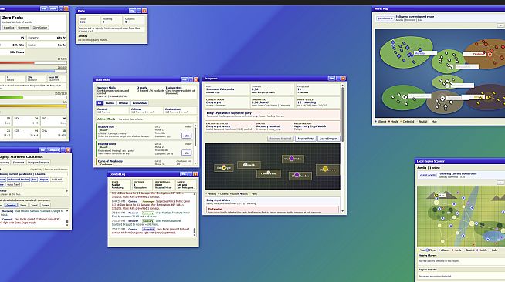Select the yellow hub marker in dark World Map region

point(489,97)
